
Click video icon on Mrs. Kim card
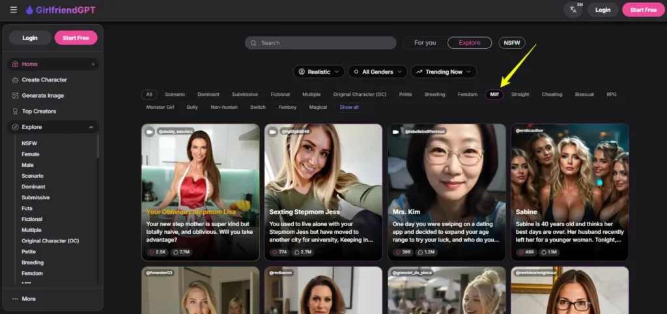(396, 132)
